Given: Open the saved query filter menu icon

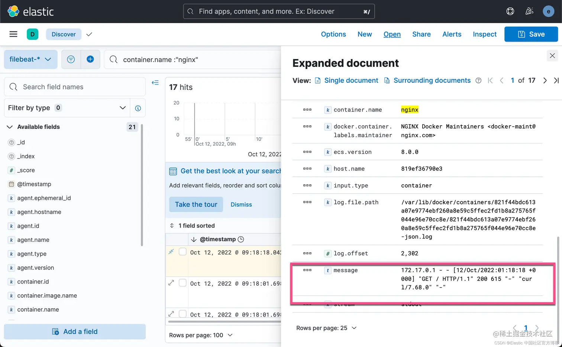Looking at the screenshot, I should pyautogui.click(x=71, y=59).
